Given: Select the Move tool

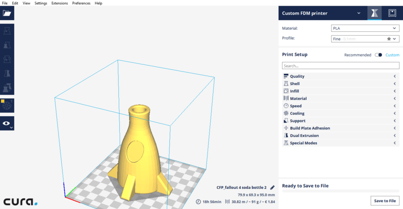Looking at the screenshot, I should [x=7, y=31].
